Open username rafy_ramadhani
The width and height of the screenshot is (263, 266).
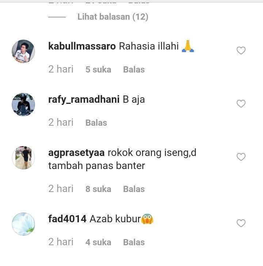84,99
